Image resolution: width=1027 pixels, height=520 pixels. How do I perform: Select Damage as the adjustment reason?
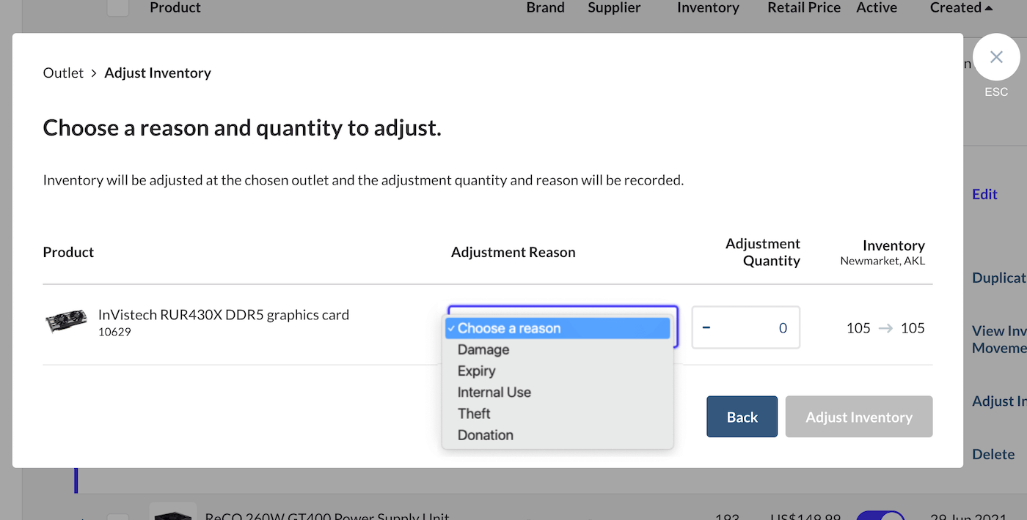pos(483,349)
